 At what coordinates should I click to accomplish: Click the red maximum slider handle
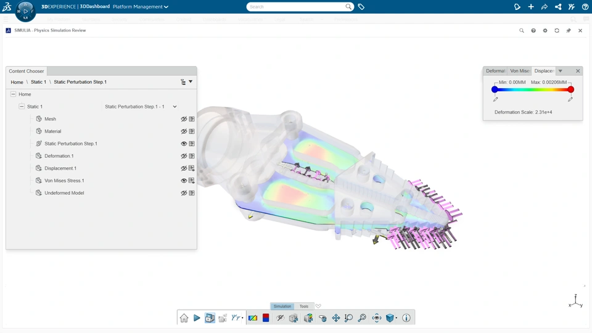(571, 89)
